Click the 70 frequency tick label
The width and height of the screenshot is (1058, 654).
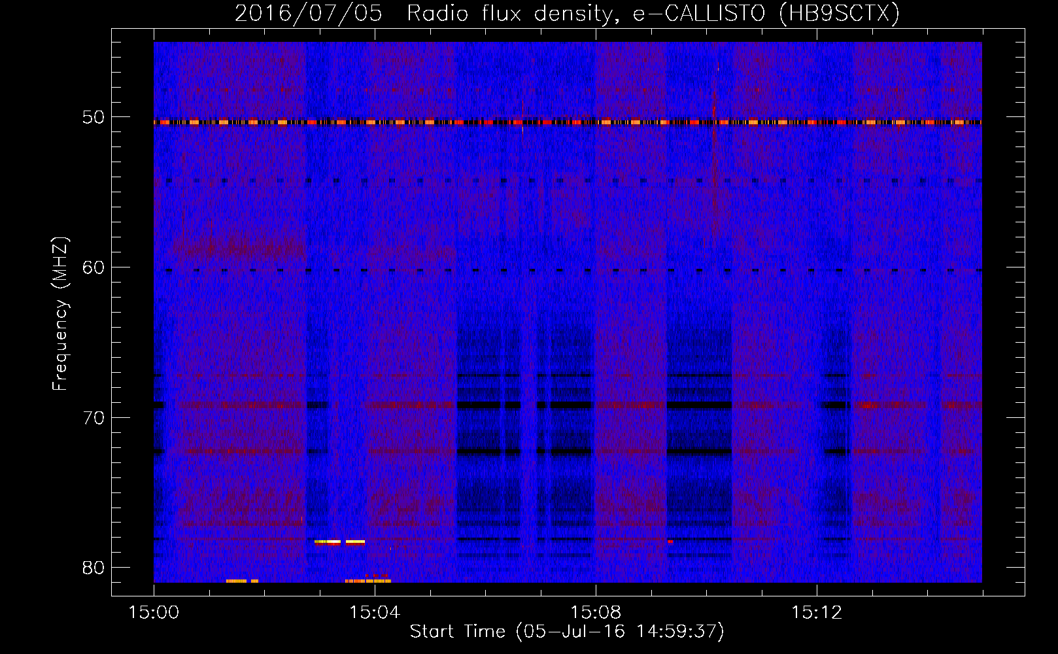point(94,418)
